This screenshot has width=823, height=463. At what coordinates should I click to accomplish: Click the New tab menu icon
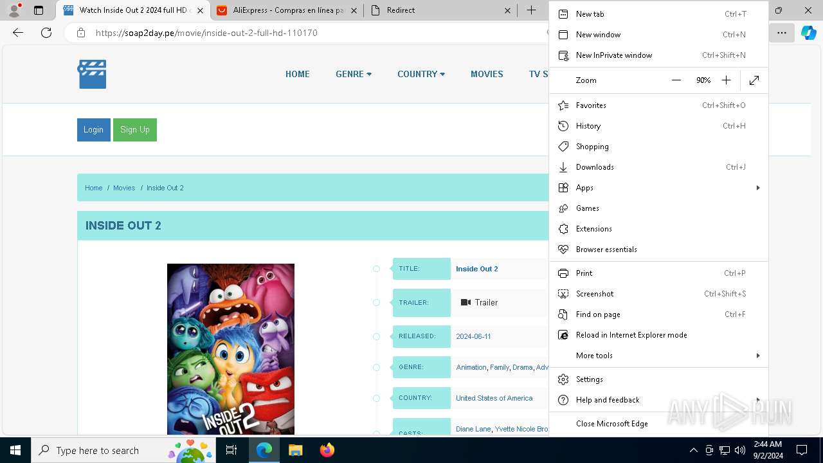pos(563,14)
